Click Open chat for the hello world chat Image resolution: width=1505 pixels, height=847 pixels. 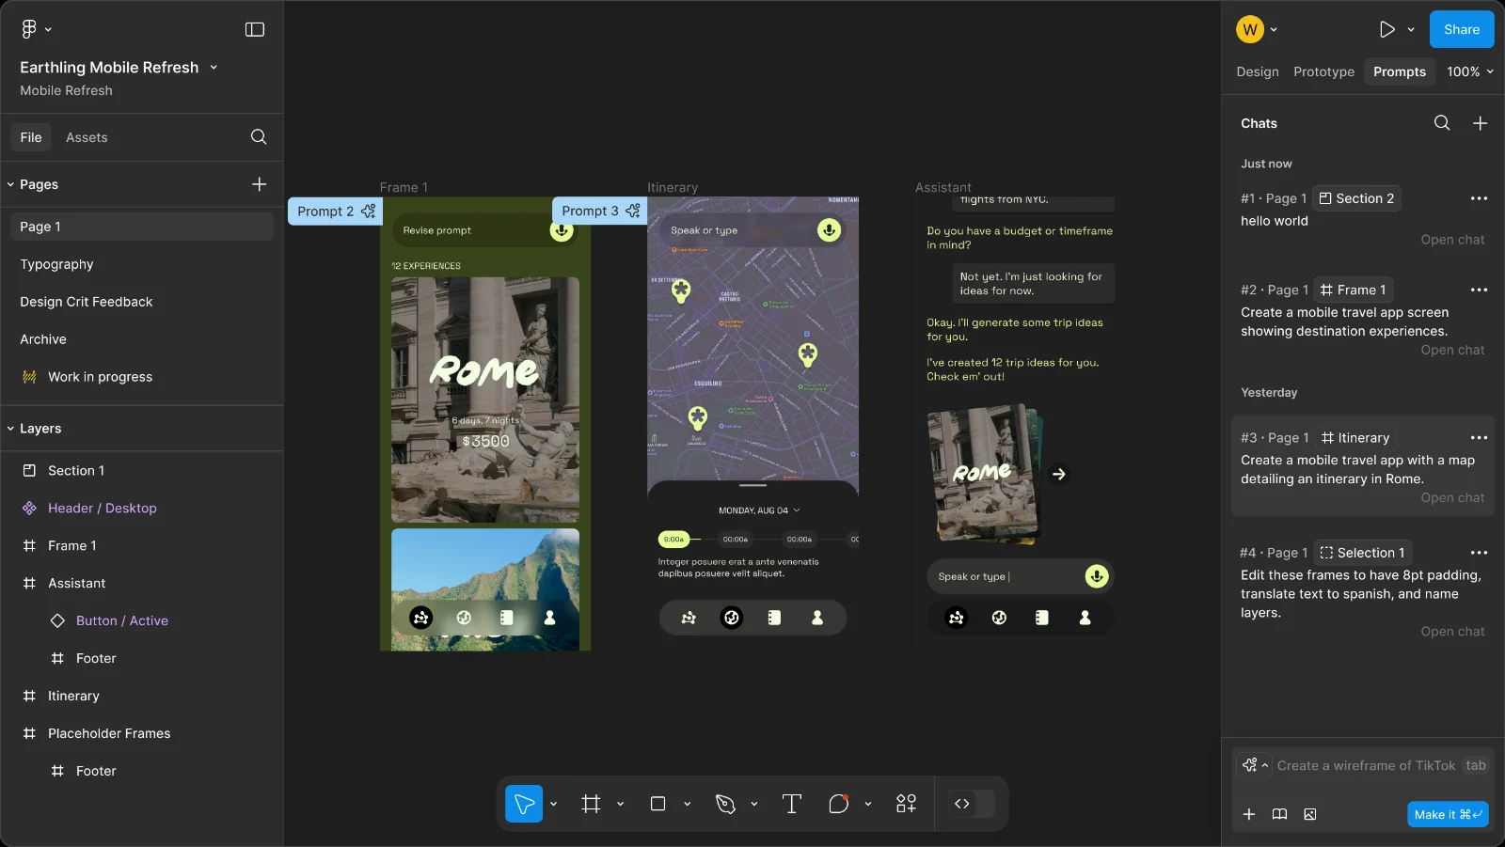[1452, 240]
